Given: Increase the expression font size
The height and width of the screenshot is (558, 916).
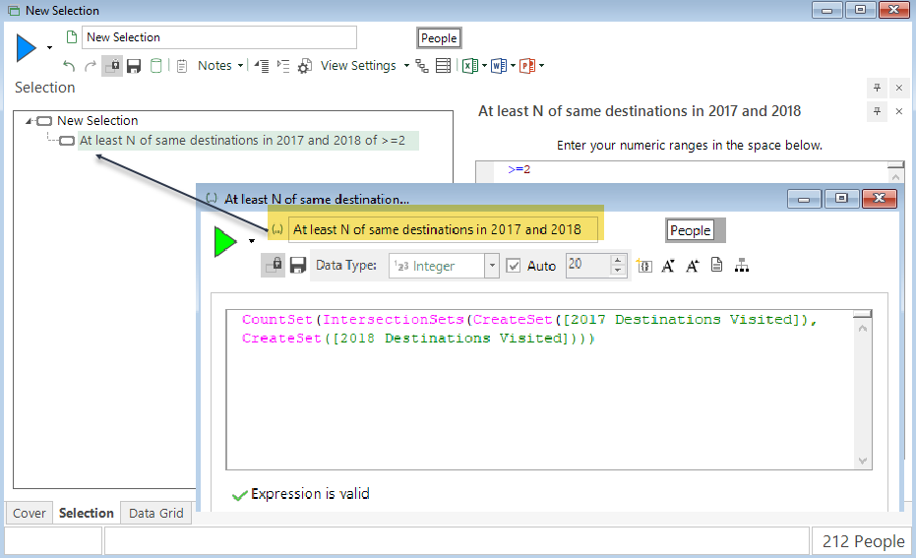Looking at the screenshot, I should (x=693, y=266).
